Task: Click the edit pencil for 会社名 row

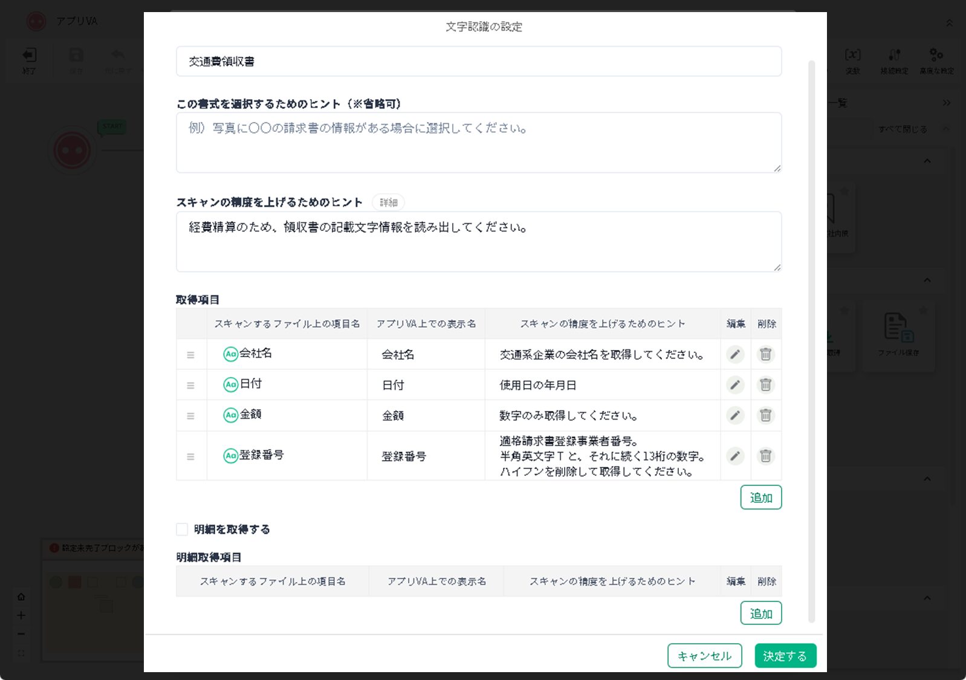Action: (734, 354)
